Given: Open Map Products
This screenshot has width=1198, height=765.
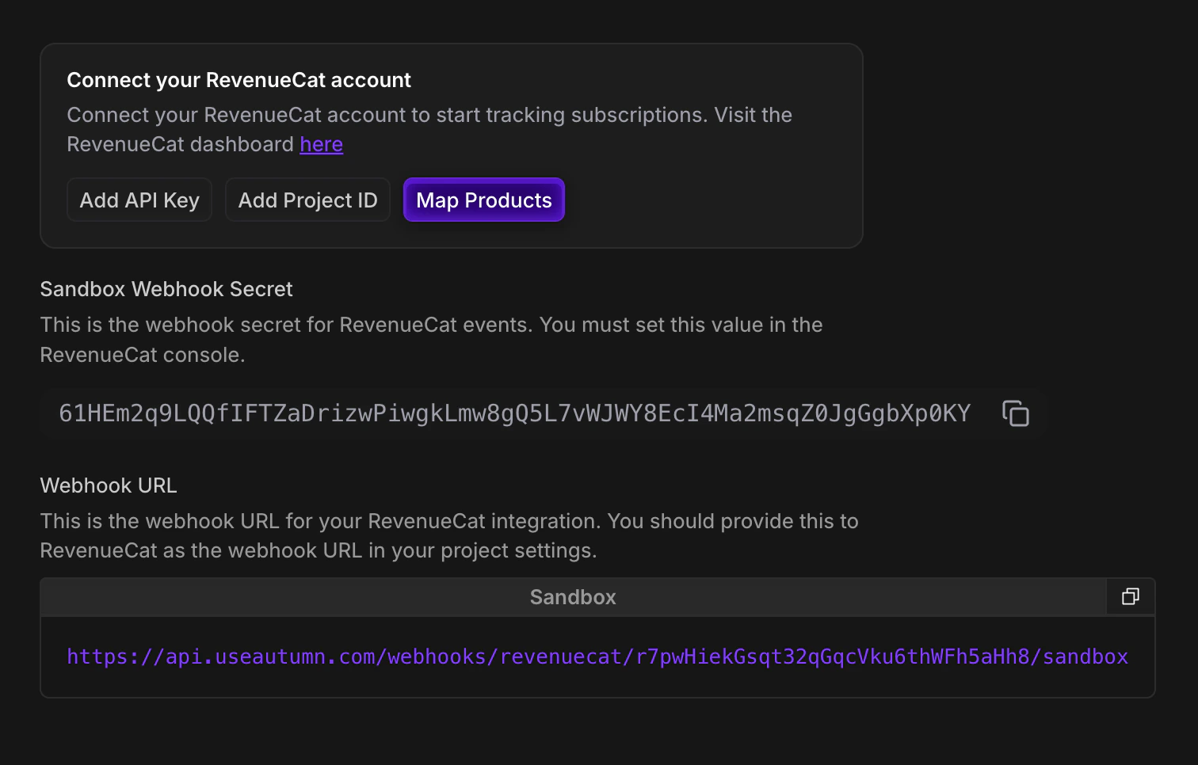Looking at the screenshot, I should [x=483, y=200].
